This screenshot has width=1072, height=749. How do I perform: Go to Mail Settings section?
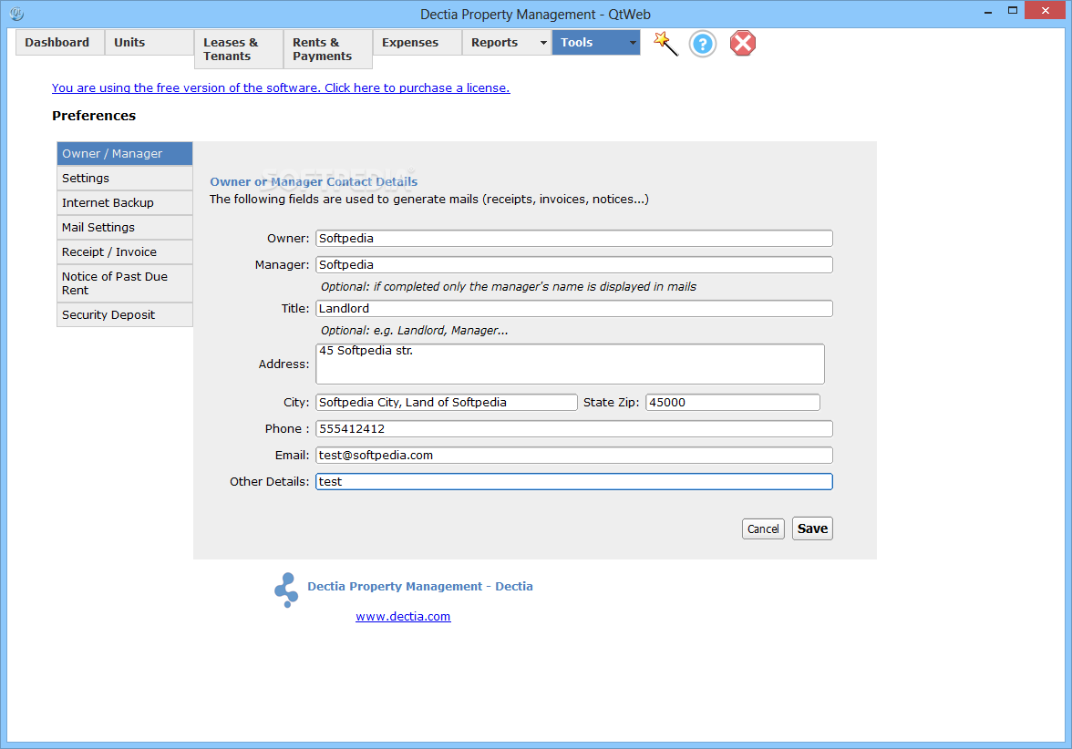(x=124, y=228)
